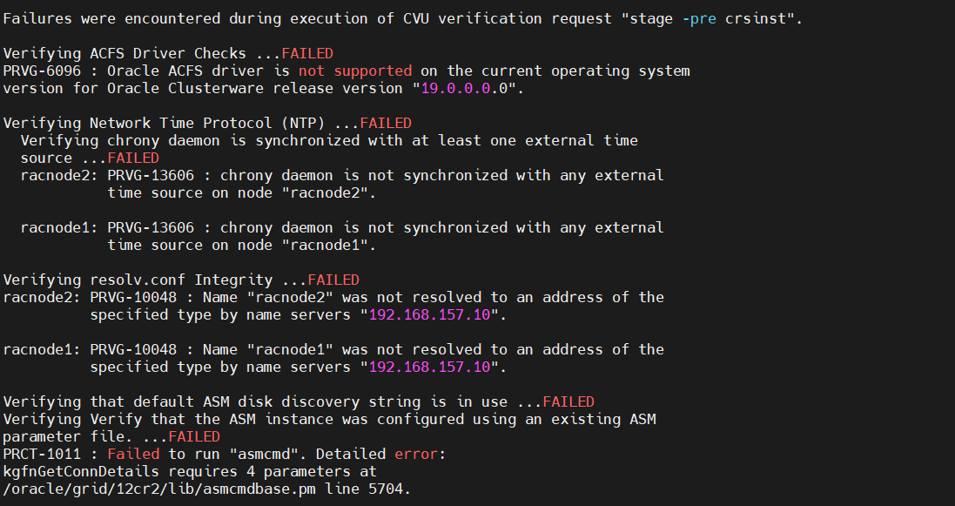The height and width of the screenshot is (506, 955).
Task: Click FAILED after ASM disk discovery string
Action: click(x=568, y=401)
